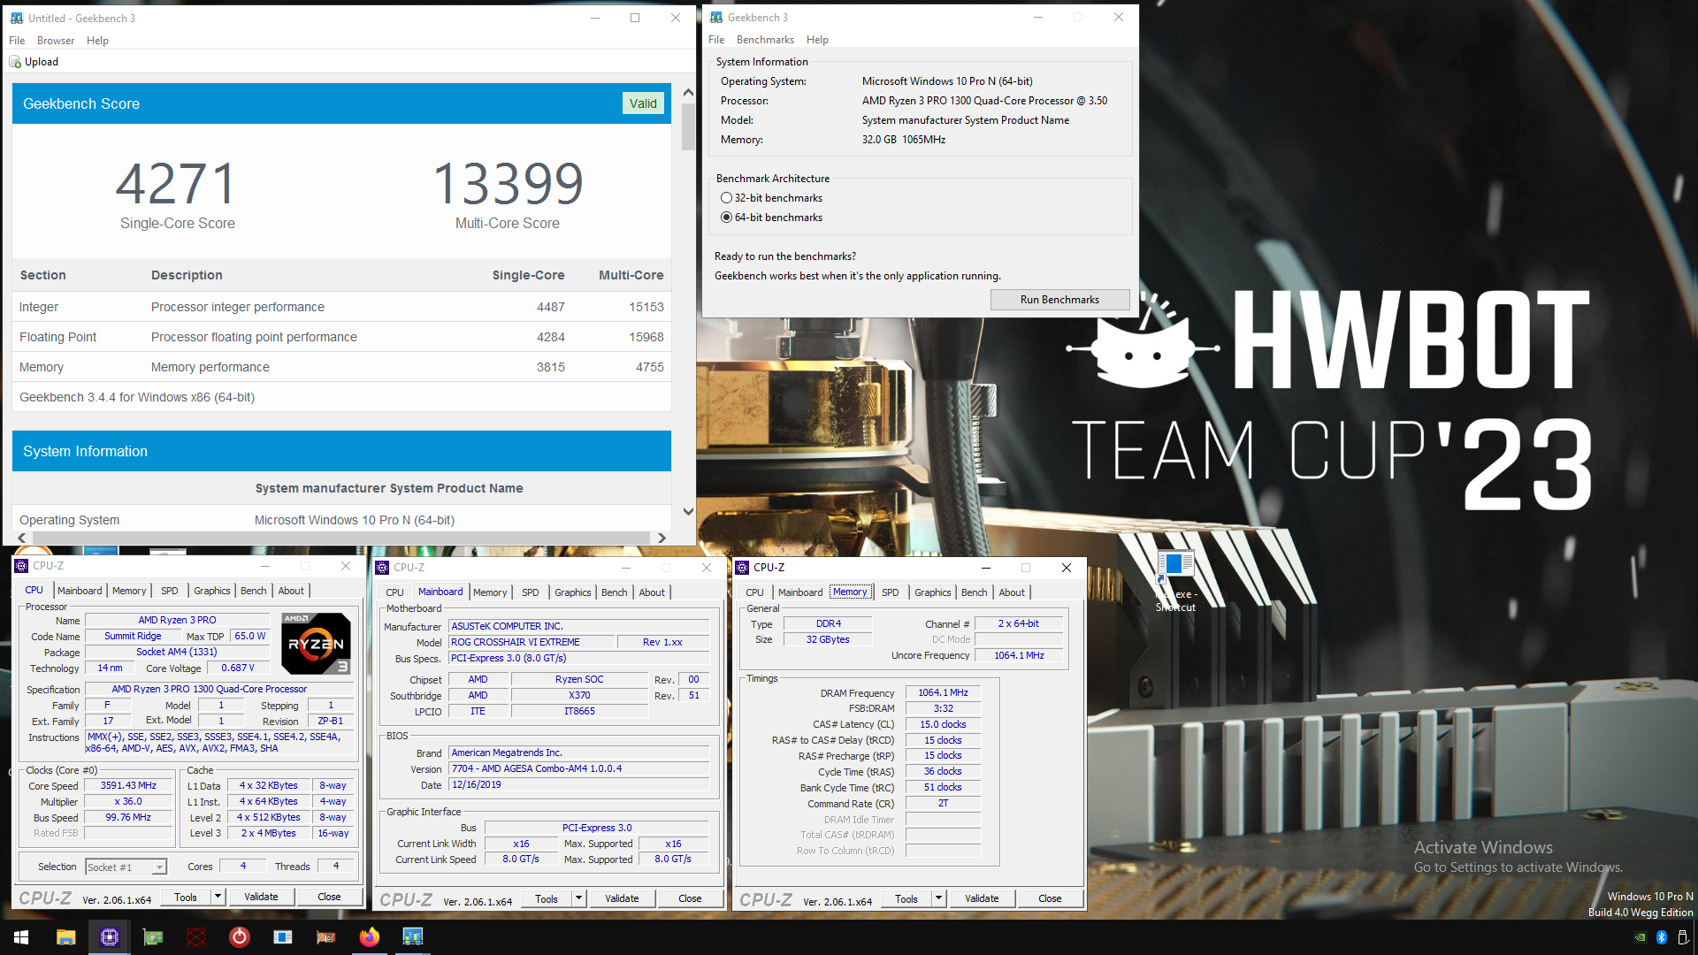Screen dimensions: 1698x955
Task: Open the NVIDIA tray icon
Action: pyautogui.click(x=1640, y=937)
